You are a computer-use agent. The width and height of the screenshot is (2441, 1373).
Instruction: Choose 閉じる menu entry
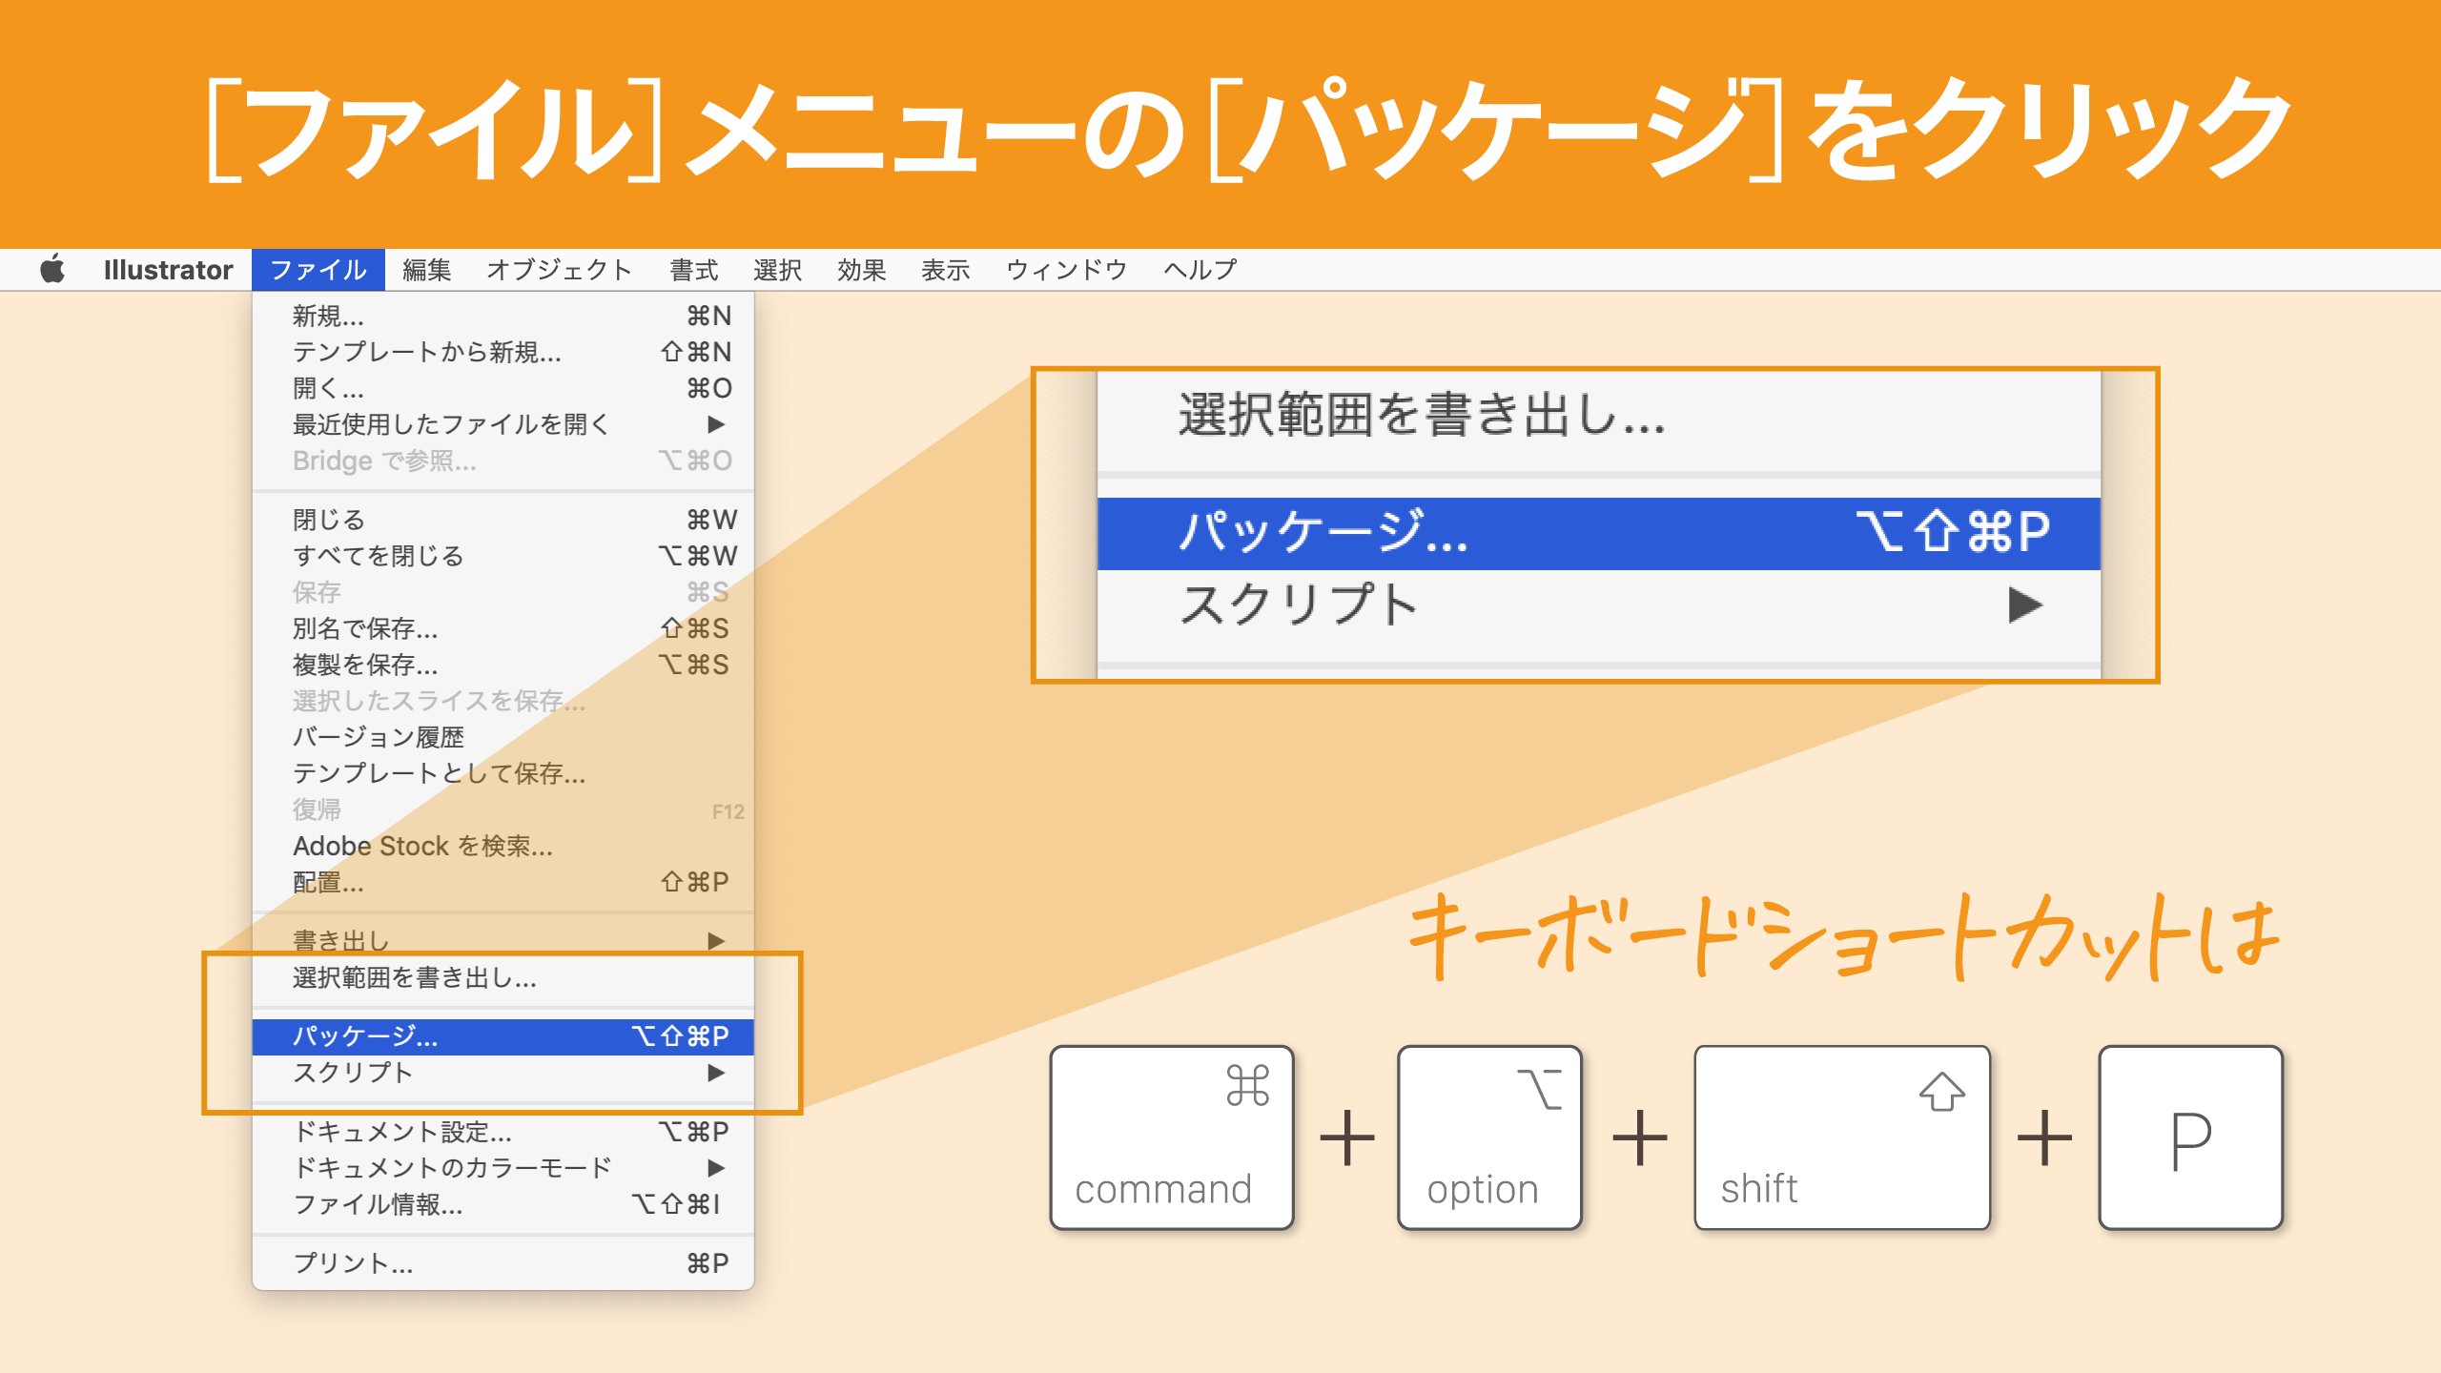click(503, 520)
